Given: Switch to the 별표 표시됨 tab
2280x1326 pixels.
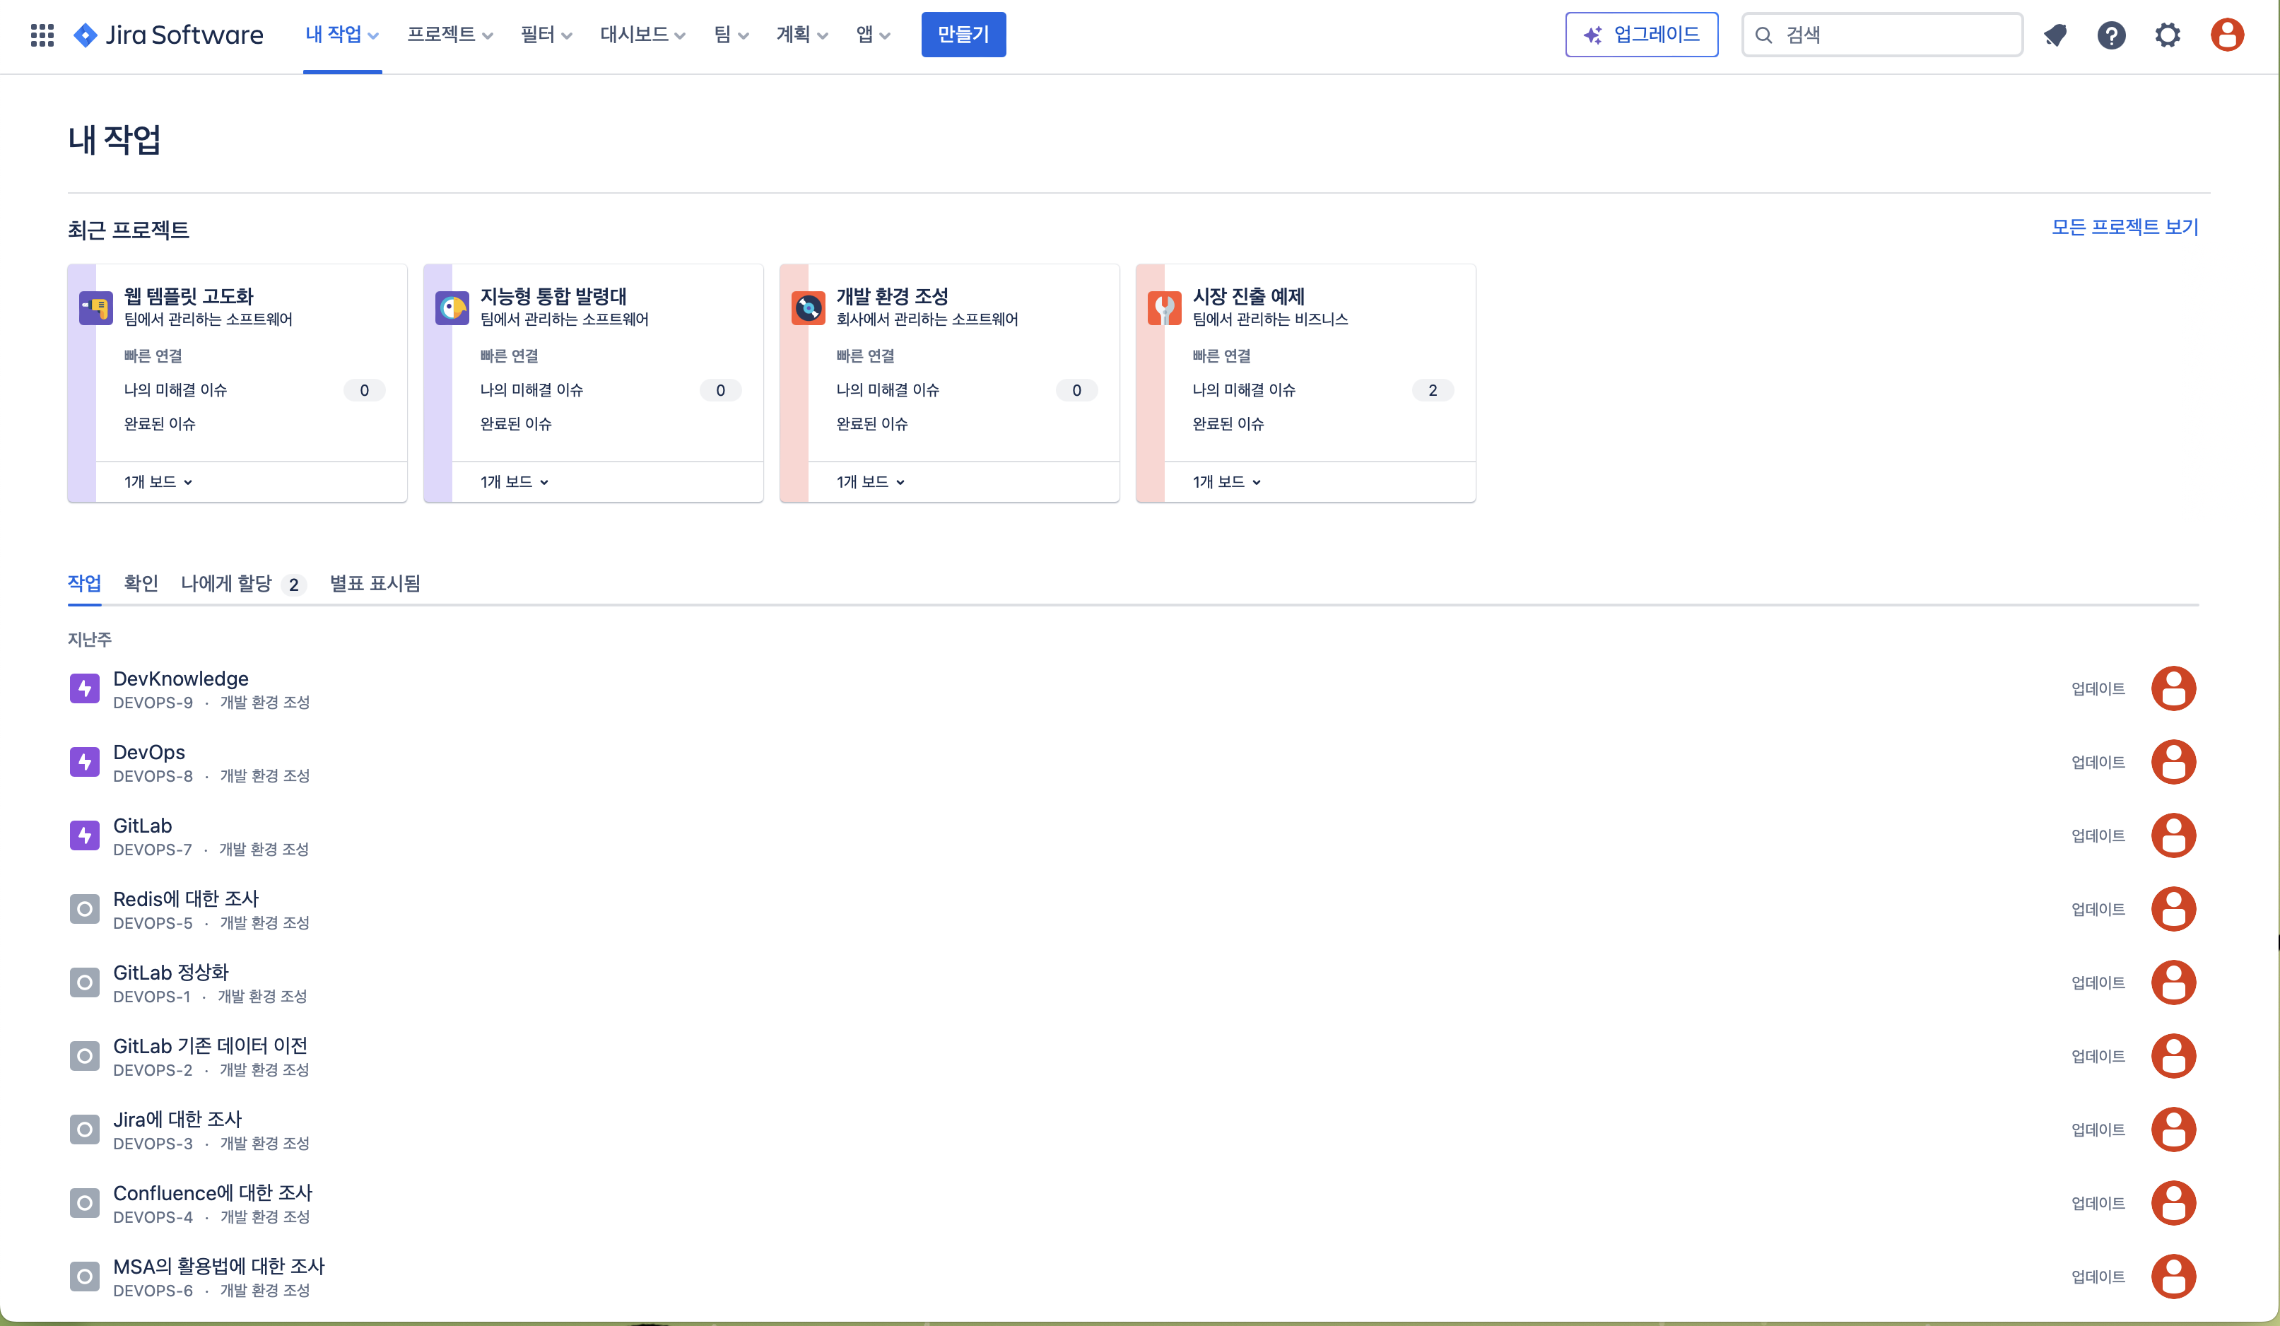Looking at the screenshot, I should [x=375, y=584].
